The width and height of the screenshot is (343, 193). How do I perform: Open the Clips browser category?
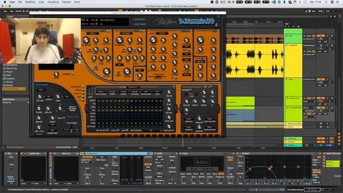click(9, 75)
